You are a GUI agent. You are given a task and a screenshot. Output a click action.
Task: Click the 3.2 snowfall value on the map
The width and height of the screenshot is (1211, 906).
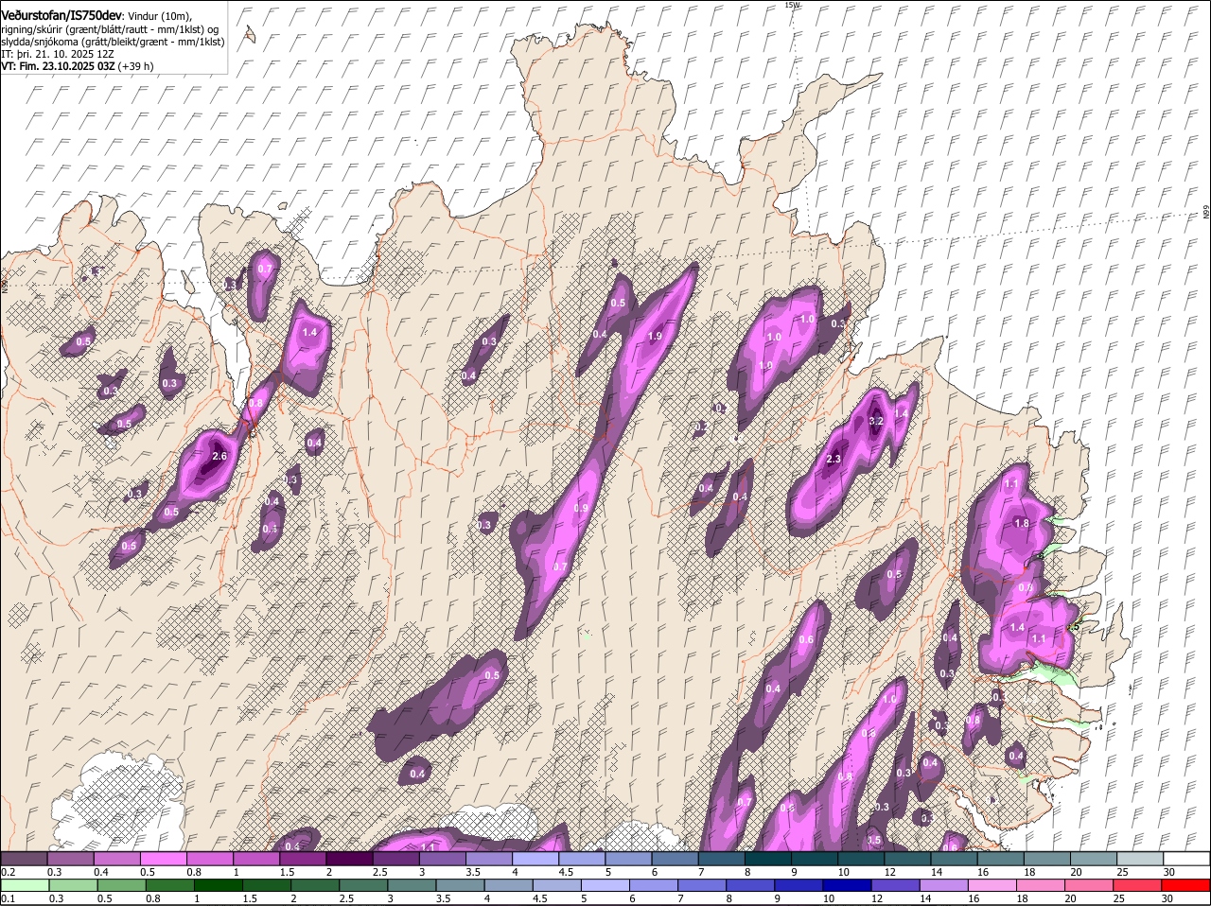[x=875, y=421]
